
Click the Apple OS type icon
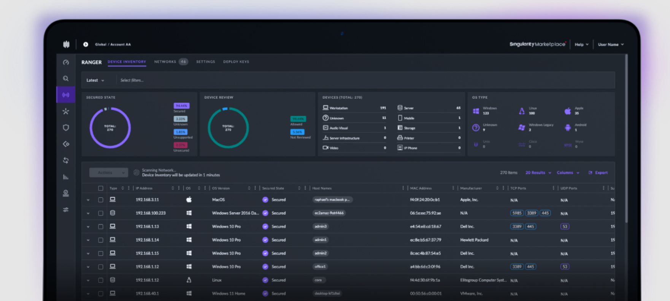click(x=568, y=111)
